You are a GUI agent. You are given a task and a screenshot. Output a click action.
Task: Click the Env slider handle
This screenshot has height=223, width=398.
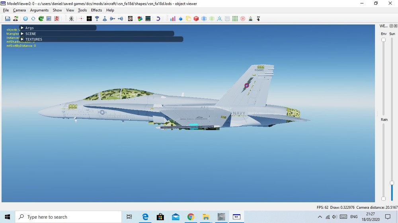click(384, 40)
